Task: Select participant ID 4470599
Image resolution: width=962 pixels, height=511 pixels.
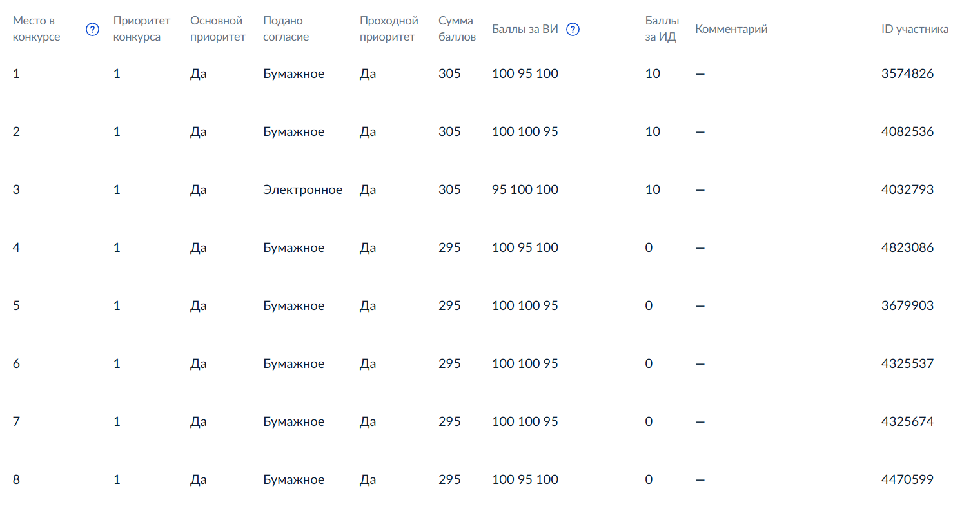Action: click(907, 479)
